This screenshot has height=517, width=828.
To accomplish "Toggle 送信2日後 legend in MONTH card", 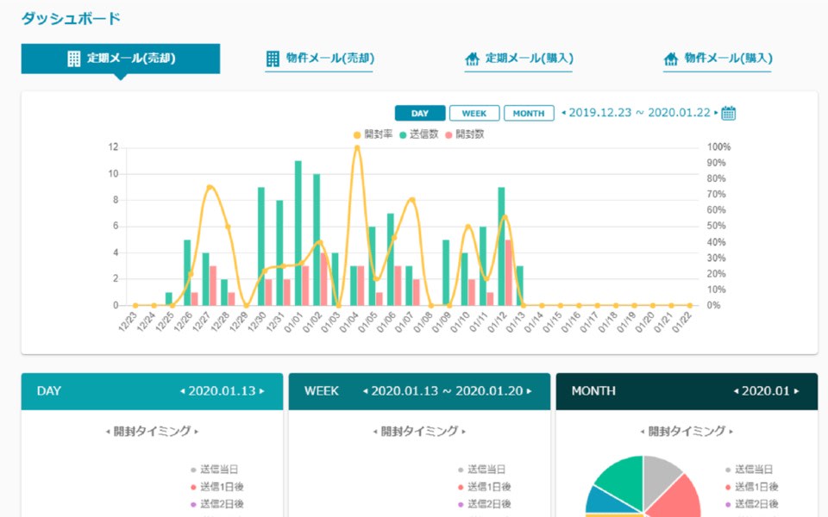I will coord(751,504).
